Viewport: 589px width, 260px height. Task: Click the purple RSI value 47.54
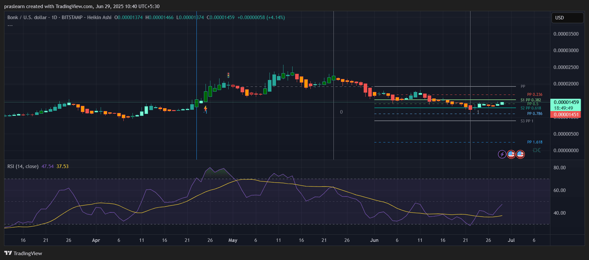pyautogui.click(x=47, y=166)
